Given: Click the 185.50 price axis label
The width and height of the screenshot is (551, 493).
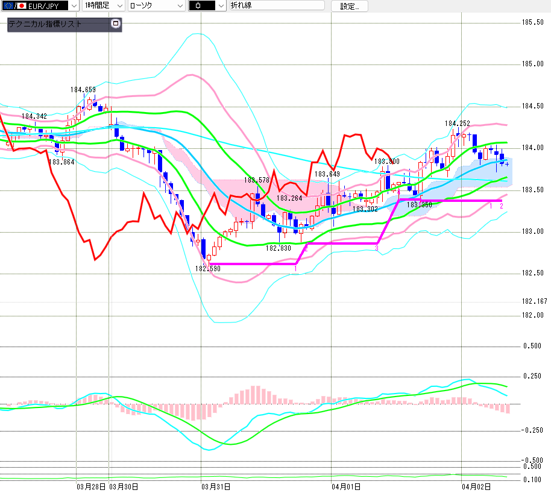Looking at the screenshot, I should (x=532, y=22).
